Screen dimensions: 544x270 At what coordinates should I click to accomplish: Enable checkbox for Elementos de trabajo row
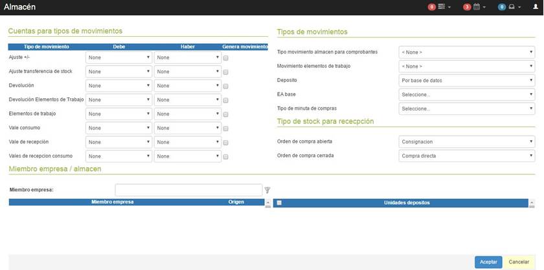225,114
